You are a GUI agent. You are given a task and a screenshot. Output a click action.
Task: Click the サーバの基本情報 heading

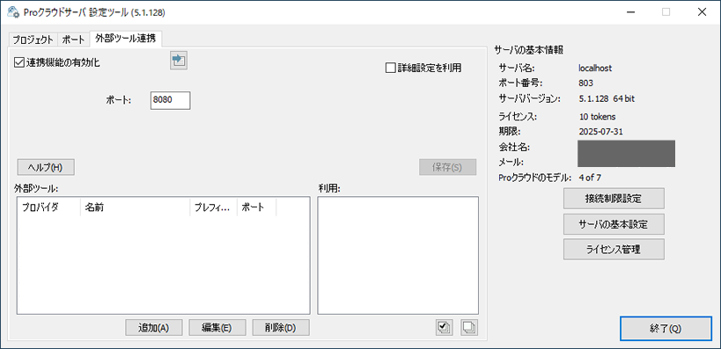coord(529,49)
